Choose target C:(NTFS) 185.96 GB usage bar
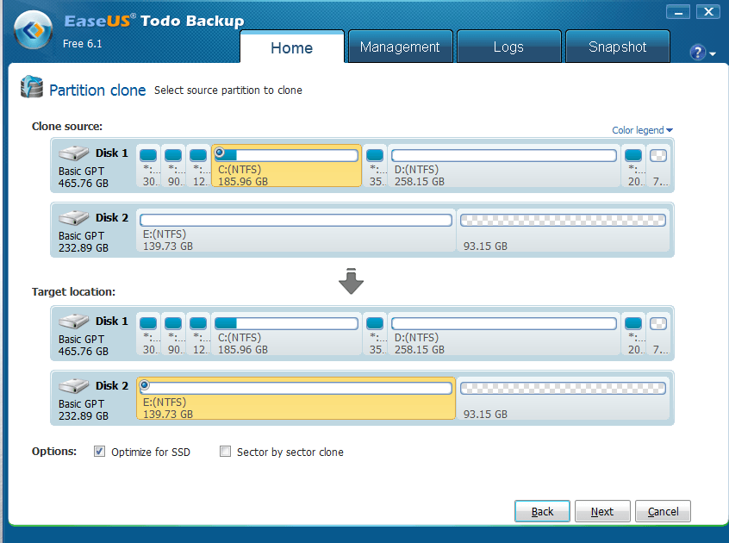Viewport: 729px width, 543px height. [x=286, y=323]
